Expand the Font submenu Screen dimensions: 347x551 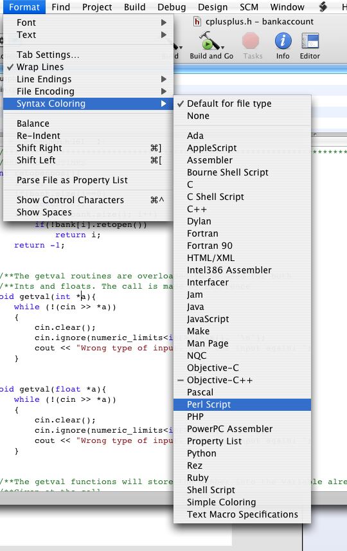point(88,23)
